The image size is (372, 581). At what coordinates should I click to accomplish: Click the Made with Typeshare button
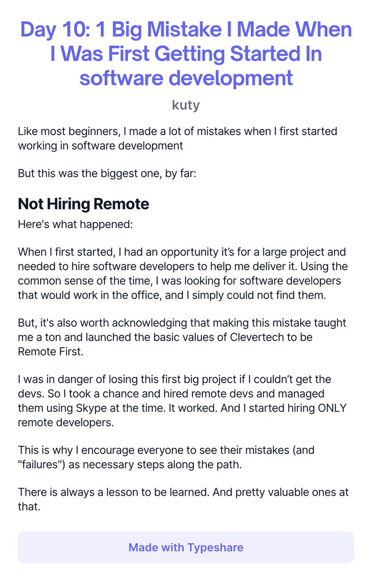tap(186, 548)
